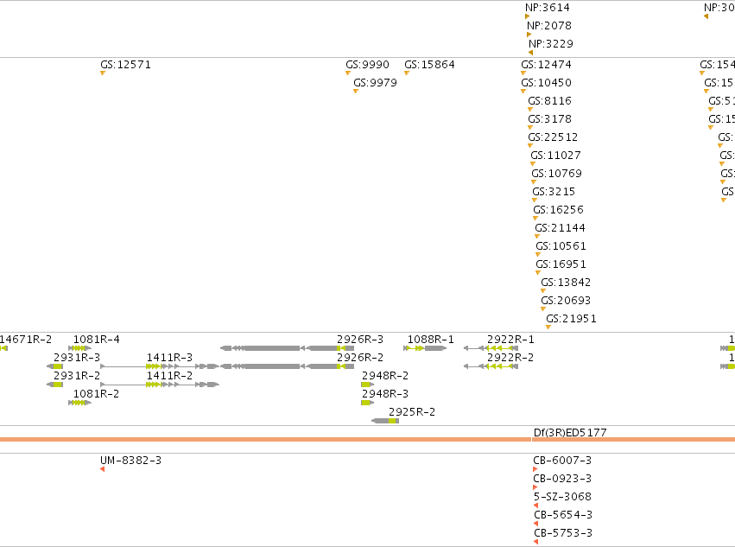Image resolution: width=735 pixels, height=547 pixels.
Task: Select the 2925R-2 transcript label
Action: (412, 412)
